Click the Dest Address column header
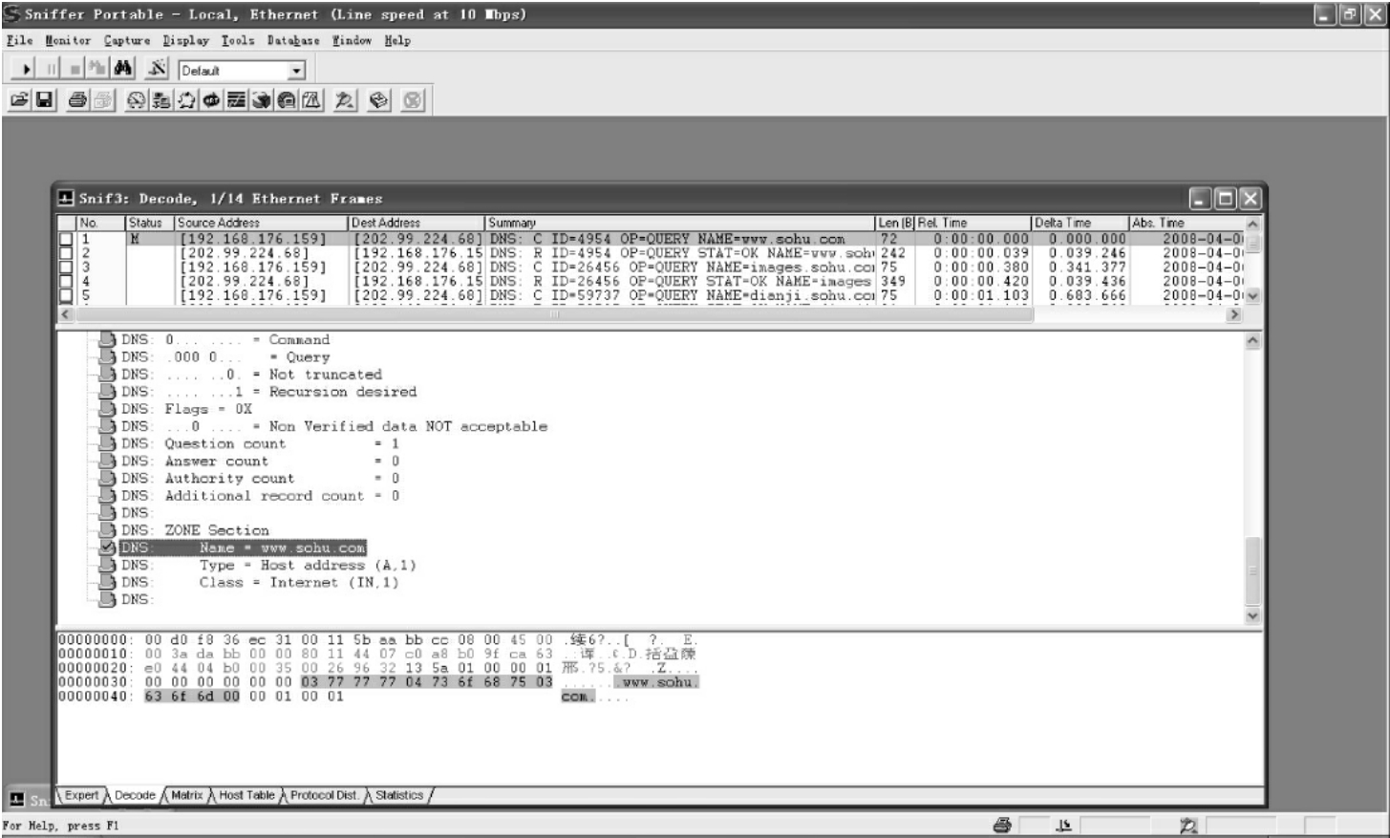Screen dimensions: 1390x838 click(x=417, y=223)
